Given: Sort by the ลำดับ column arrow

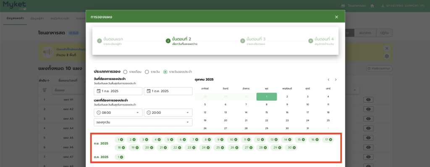Looking at the screenshot, I should click(49, 81).
